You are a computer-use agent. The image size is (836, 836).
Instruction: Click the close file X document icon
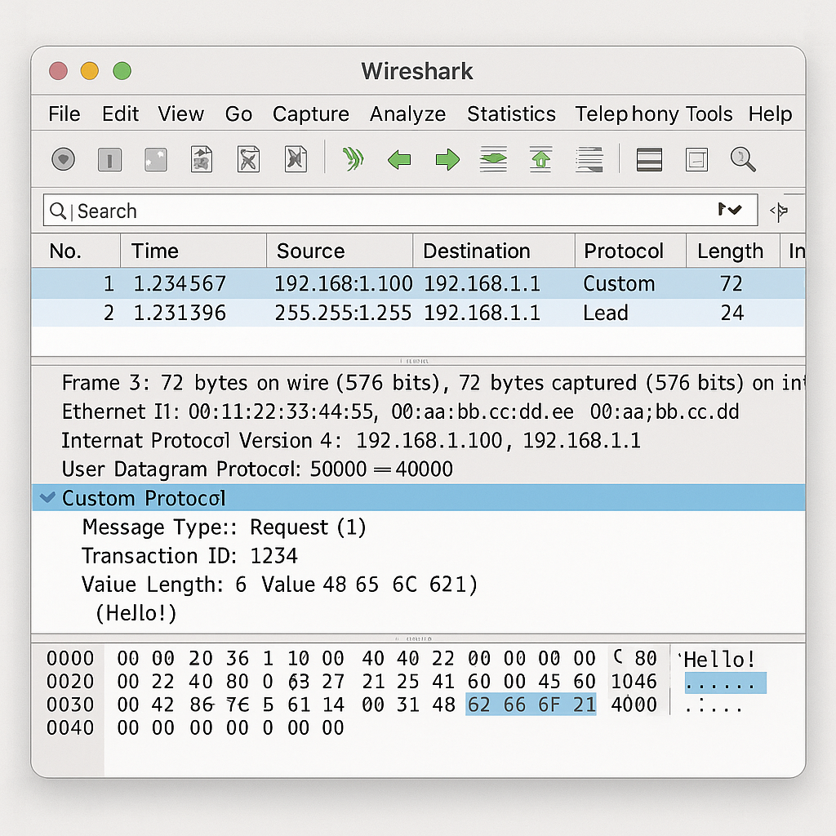tap(248, 159)
